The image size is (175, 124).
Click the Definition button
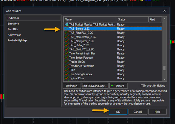point(72,86)
